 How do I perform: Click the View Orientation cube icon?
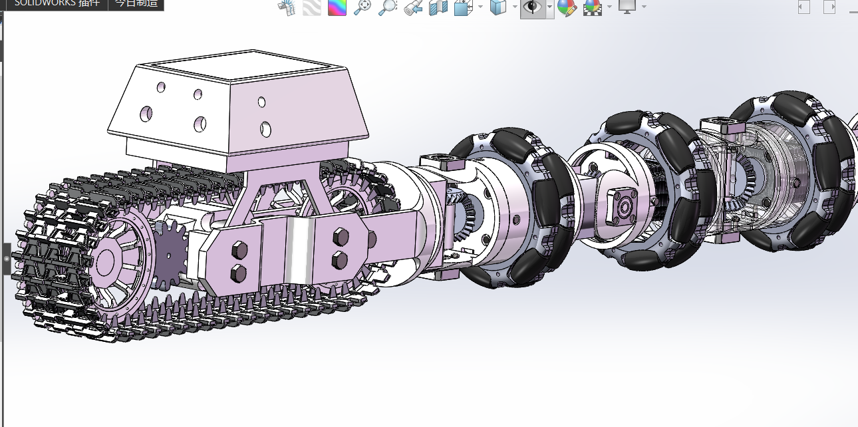[462, 7]
